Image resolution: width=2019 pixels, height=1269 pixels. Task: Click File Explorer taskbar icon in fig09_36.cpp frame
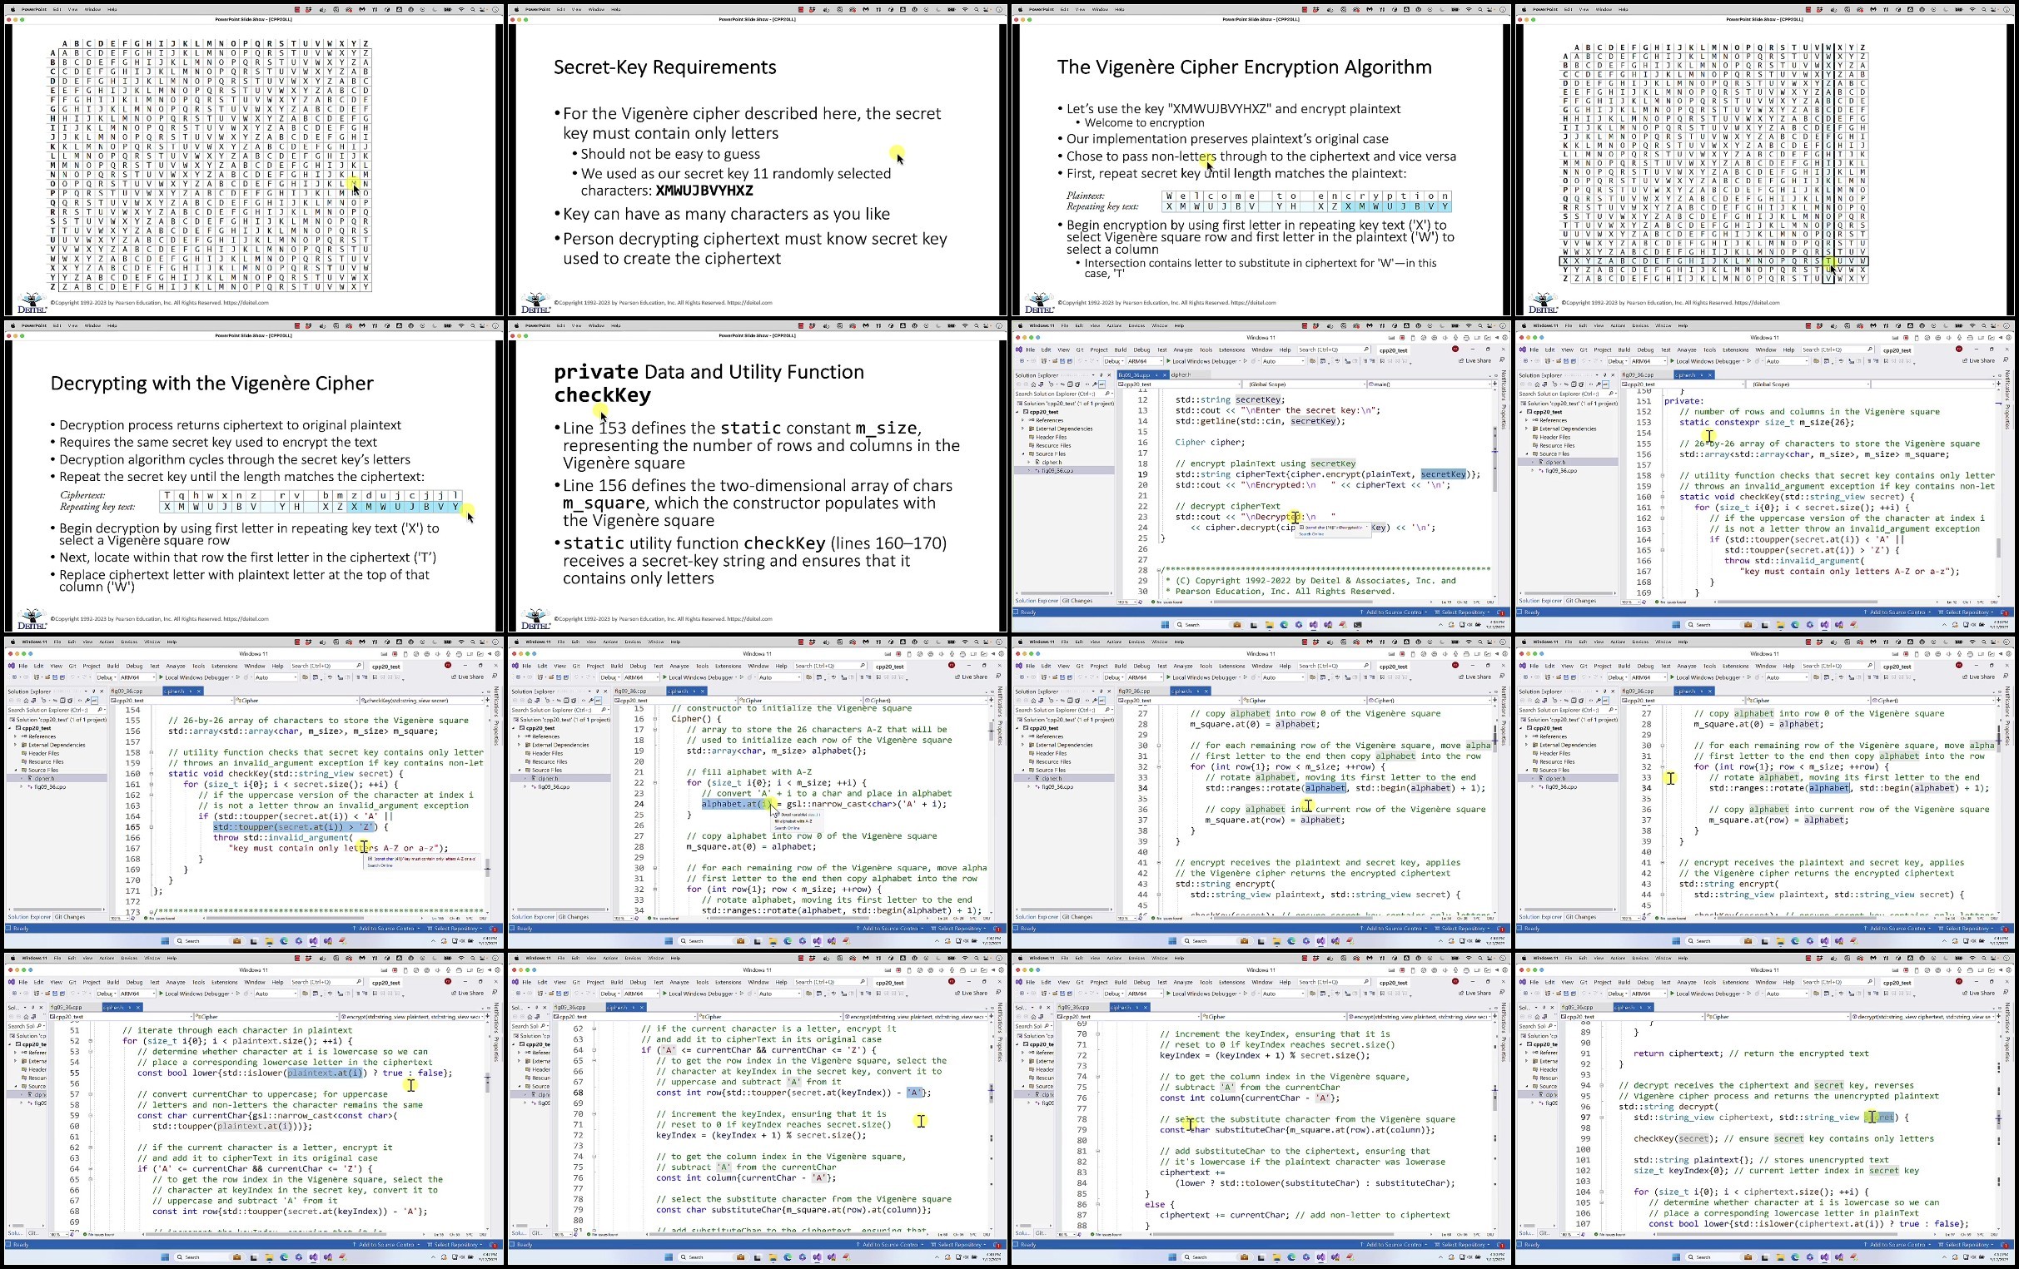(x=1271, y=624)
